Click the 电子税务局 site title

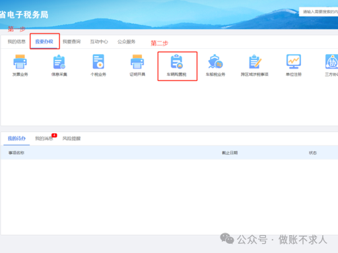pyautogui.click(x=24, y=14)
